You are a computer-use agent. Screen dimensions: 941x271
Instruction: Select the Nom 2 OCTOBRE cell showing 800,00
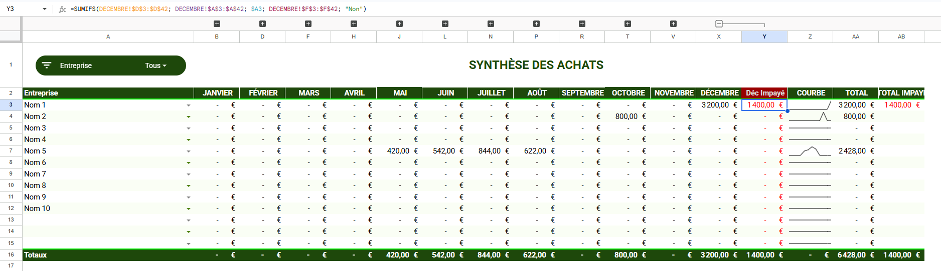click(x=627, y=116)
